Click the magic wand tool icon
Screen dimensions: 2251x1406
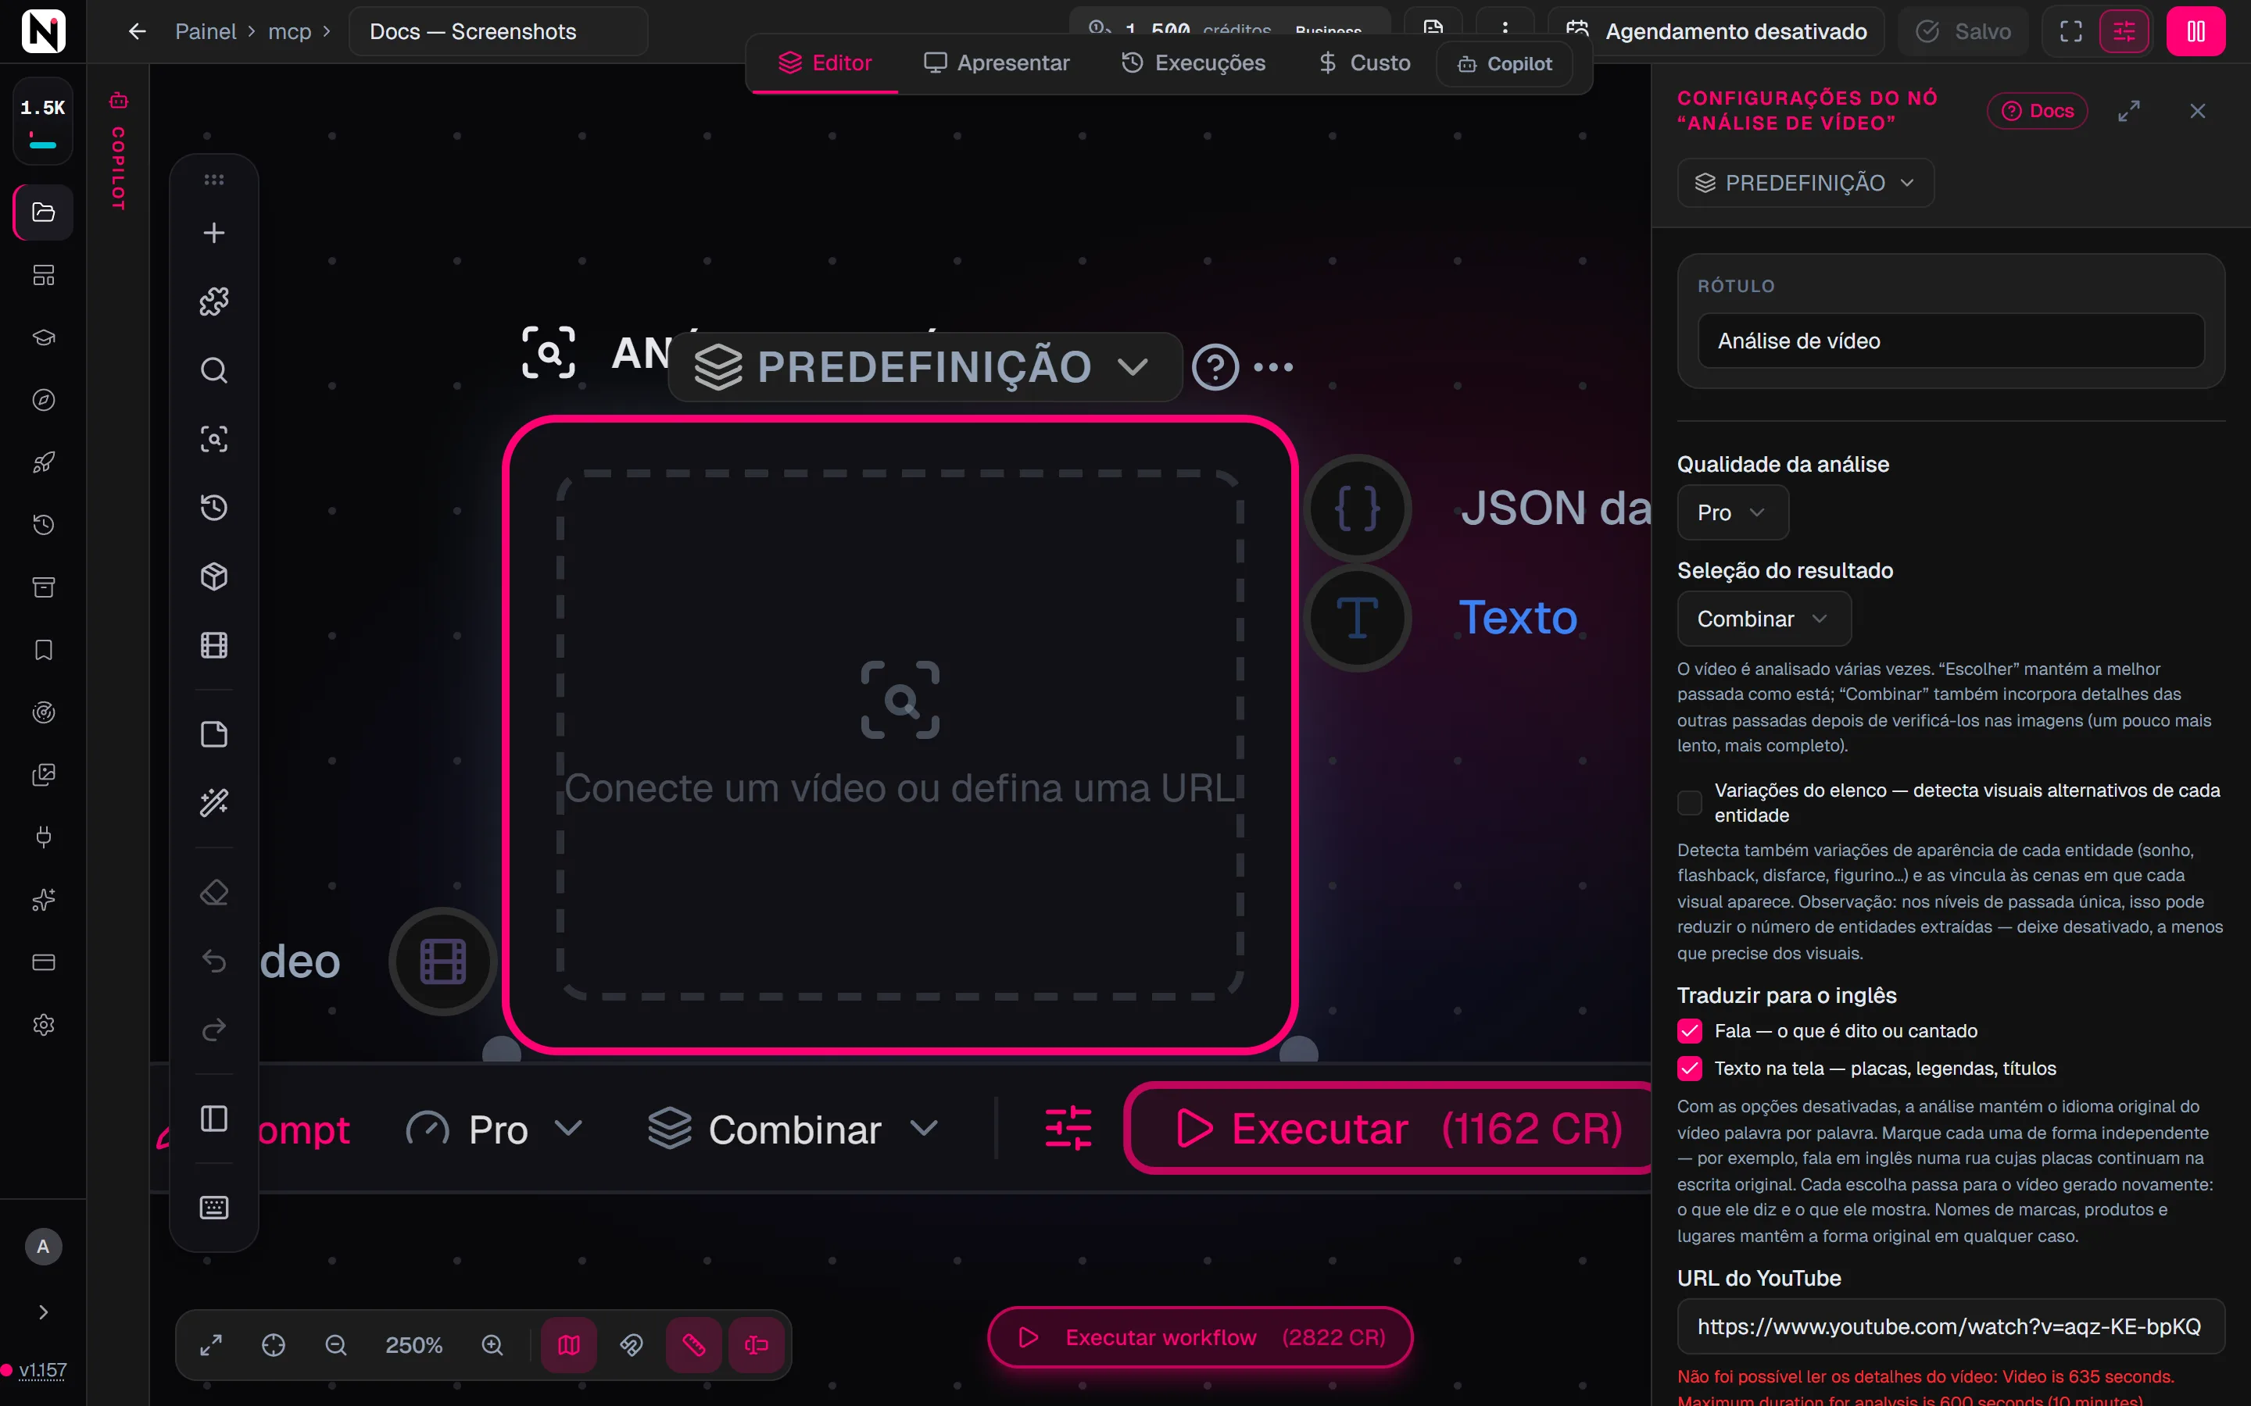click(x=214, y=802)
